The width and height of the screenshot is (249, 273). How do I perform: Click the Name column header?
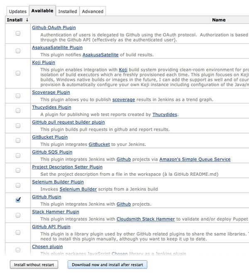tap(219, 20)
